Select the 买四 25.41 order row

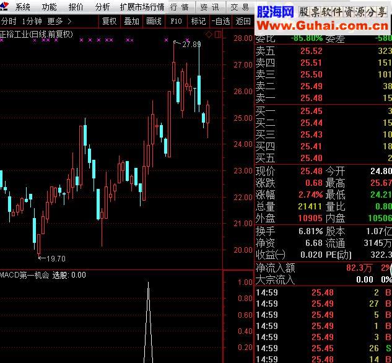click(323, 146)
